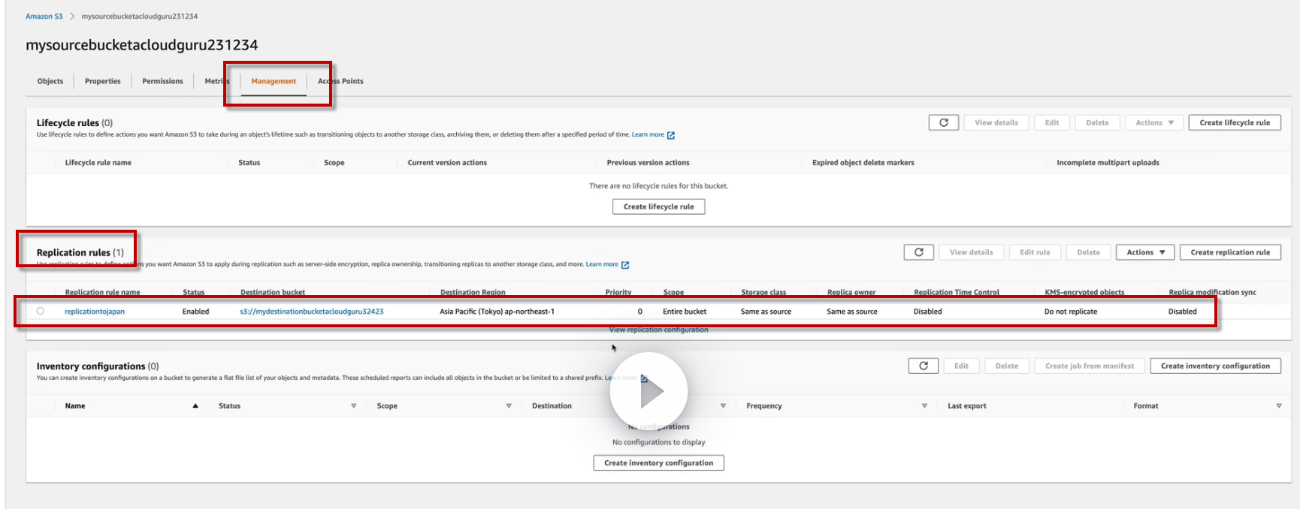Click Lifecycle rule name column header
1300x509 pixels.
tap(98, 163)
